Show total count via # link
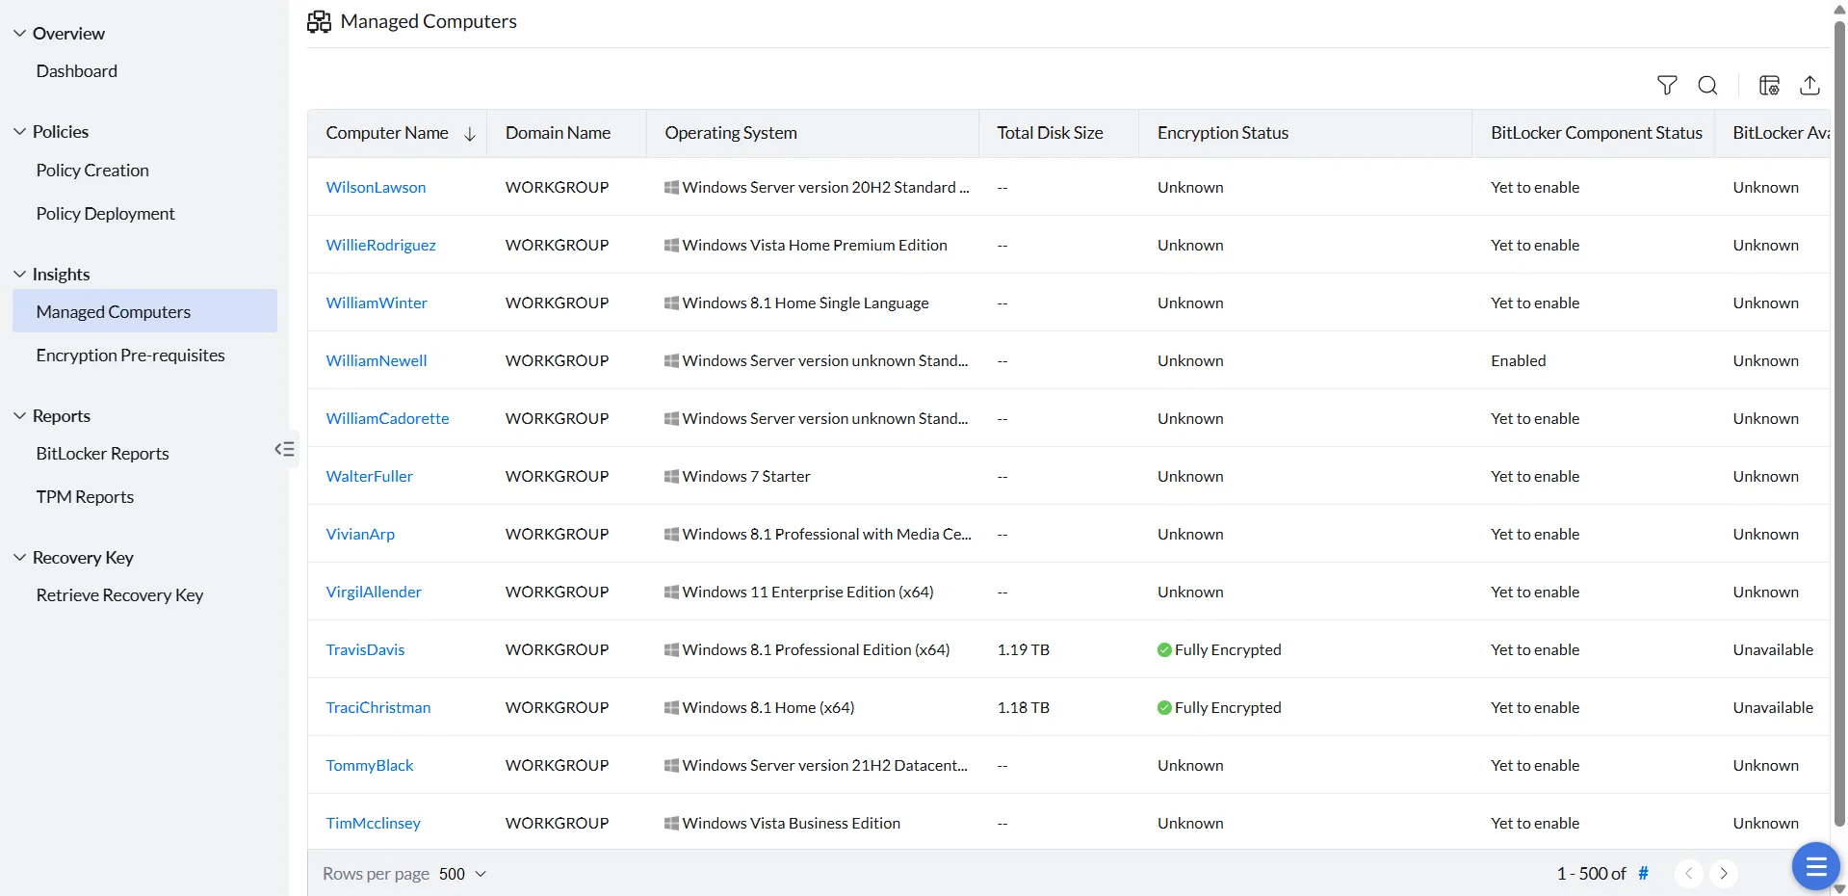The height and width of the screenshot is (896, 1848). click(1643, 874)
